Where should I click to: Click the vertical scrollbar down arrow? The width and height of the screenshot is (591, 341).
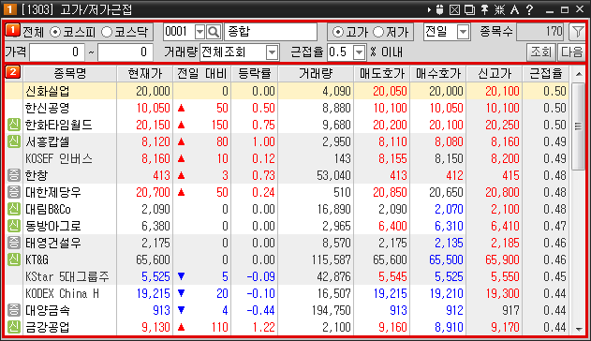point(579,329)
